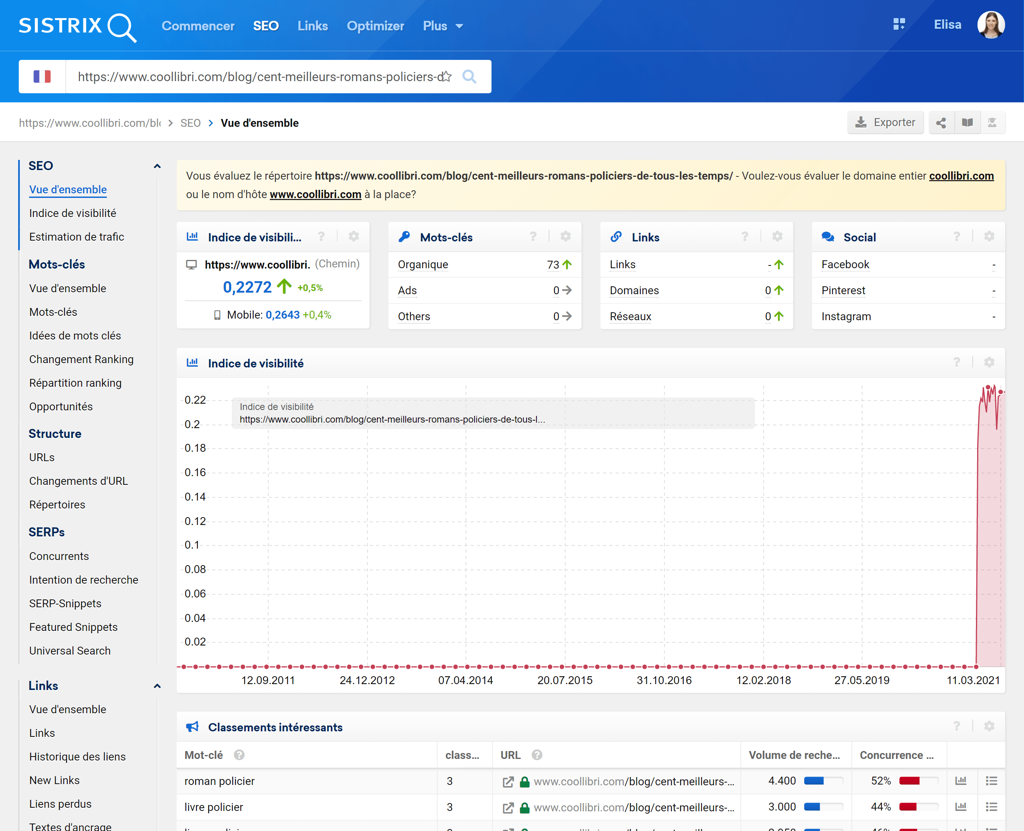Open help icon of Classements intéressants panel

coord(957,726)
